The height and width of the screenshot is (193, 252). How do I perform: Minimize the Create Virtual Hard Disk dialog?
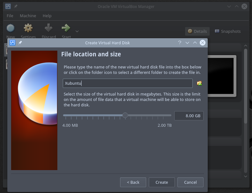coord(187,43)
